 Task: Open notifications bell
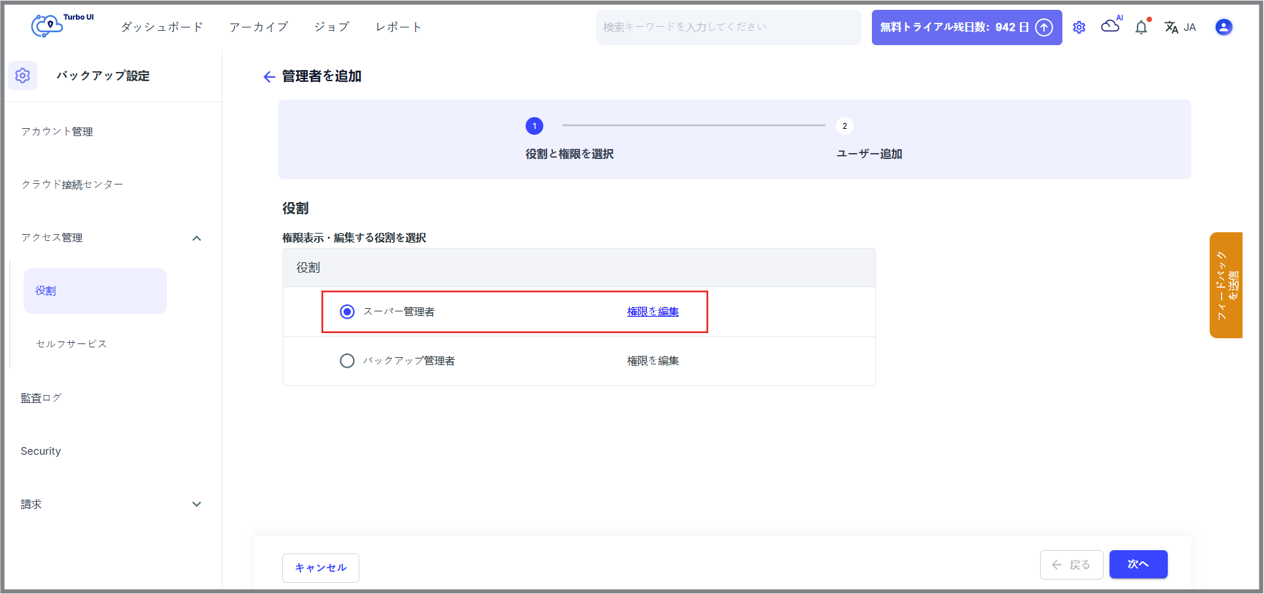1141,27
